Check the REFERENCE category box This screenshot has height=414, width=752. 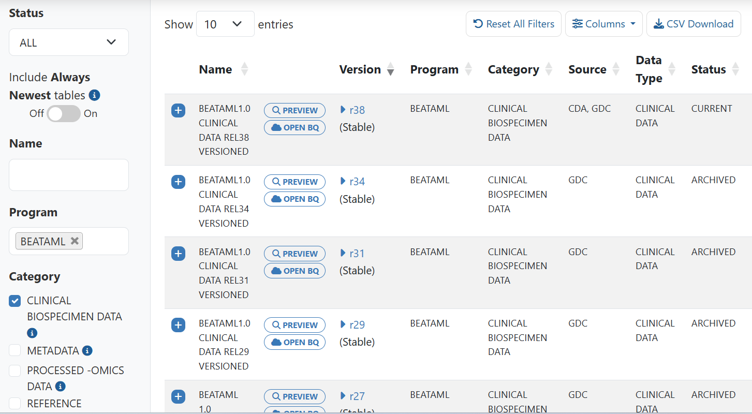coord(15,403)
